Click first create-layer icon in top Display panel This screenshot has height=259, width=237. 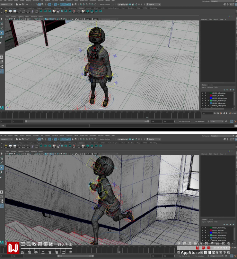coord(224,90)
